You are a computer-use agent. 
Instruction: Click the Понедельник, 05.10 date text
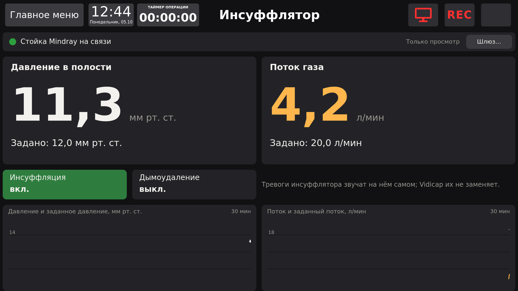(111, 22)
